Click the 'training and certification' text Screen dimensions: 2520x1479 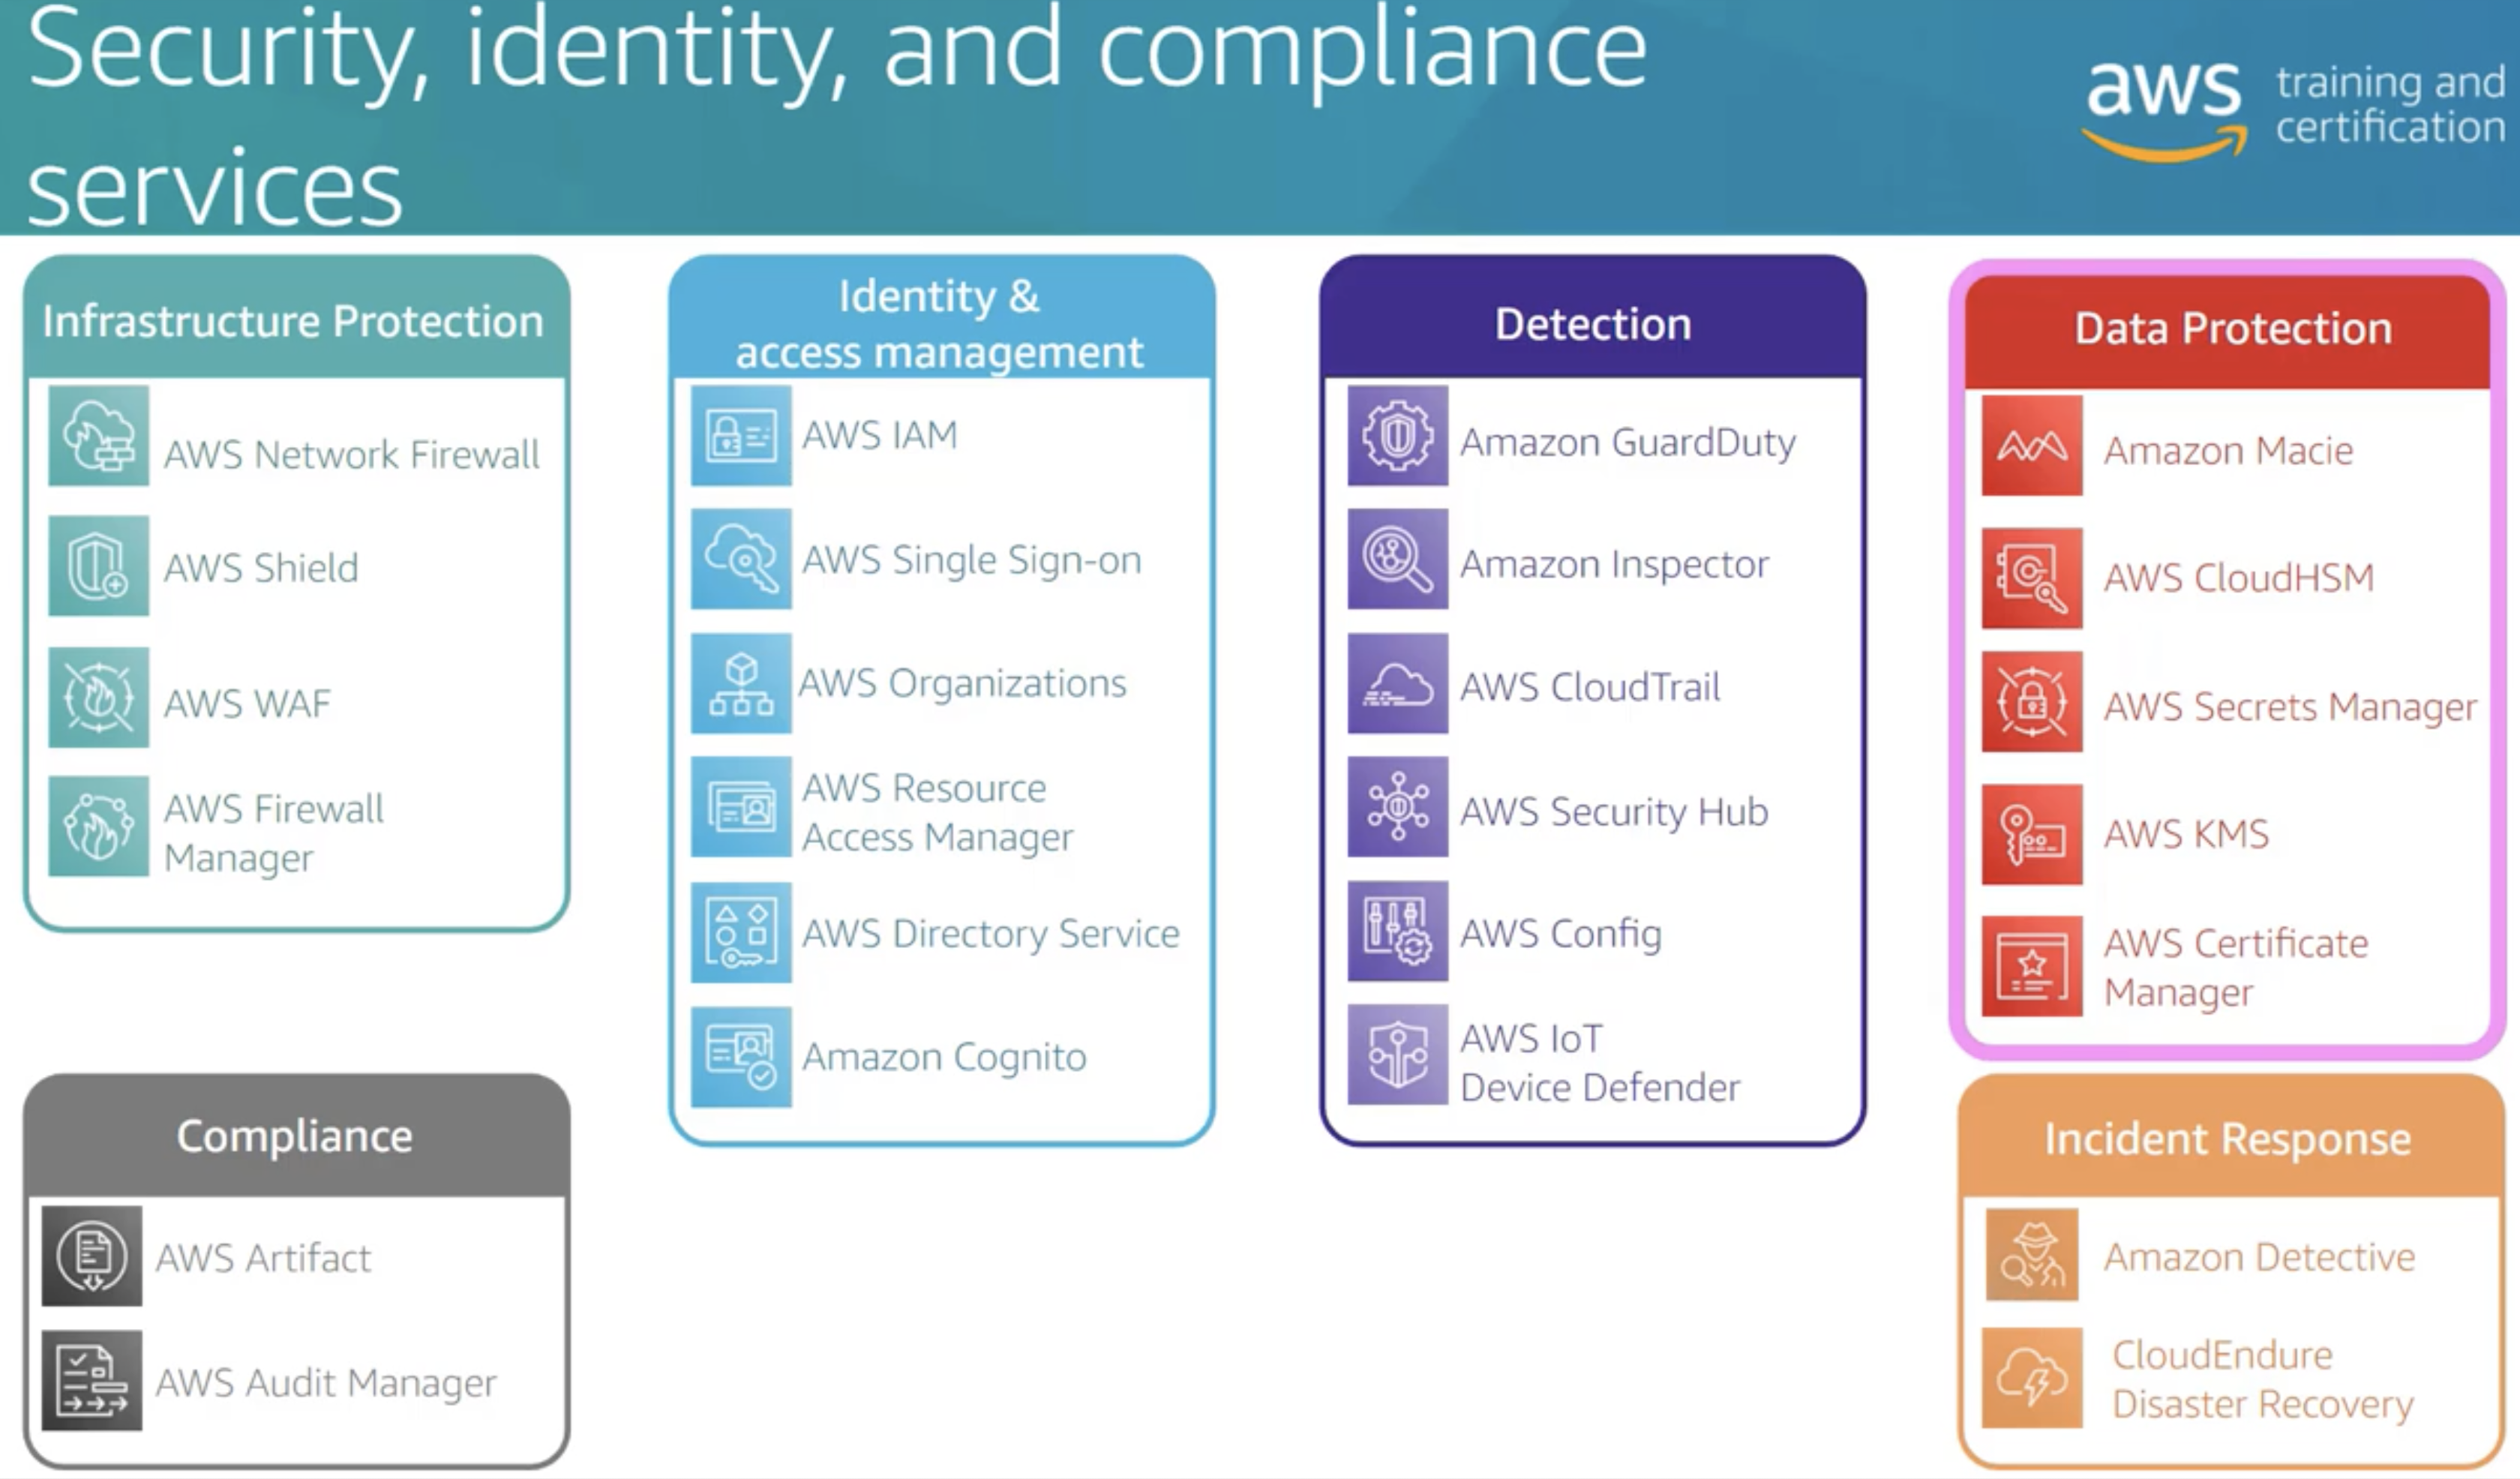click(x=2390, y=104)
